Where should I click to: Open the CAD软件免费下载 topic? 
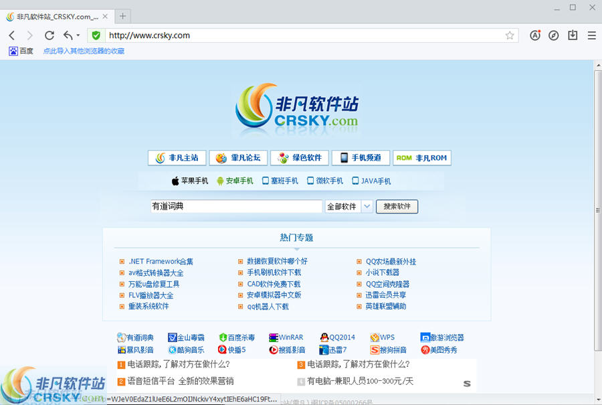(274, 284)
